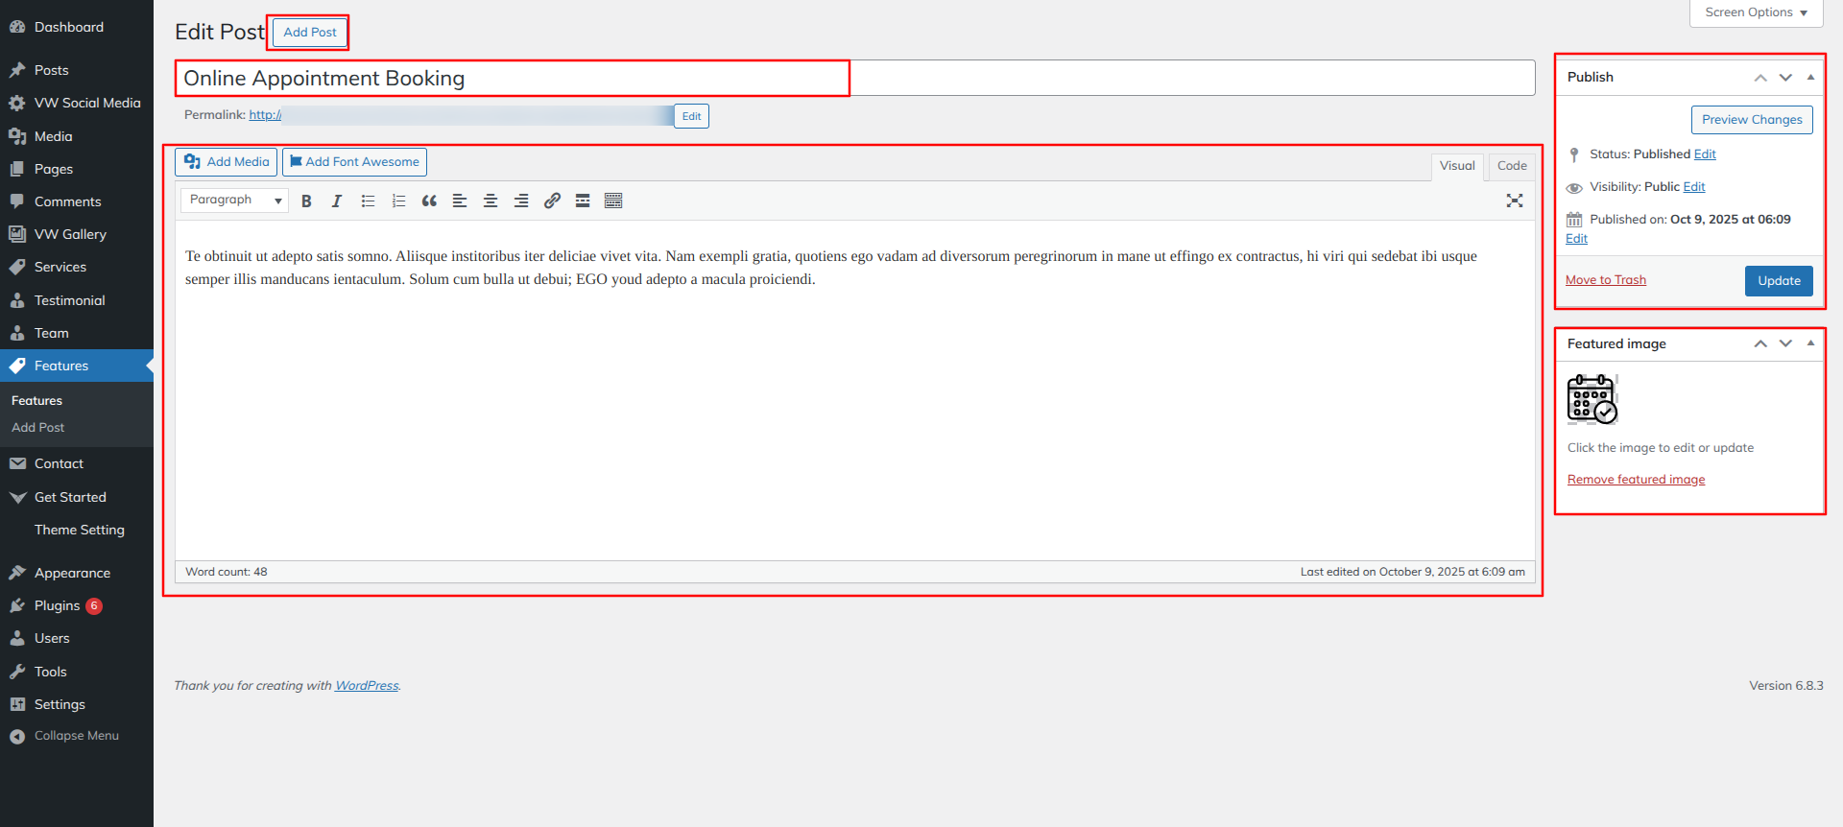Insert a numbered list
The width and height of the screenshot is (1843, 827).
coord(398,201)
